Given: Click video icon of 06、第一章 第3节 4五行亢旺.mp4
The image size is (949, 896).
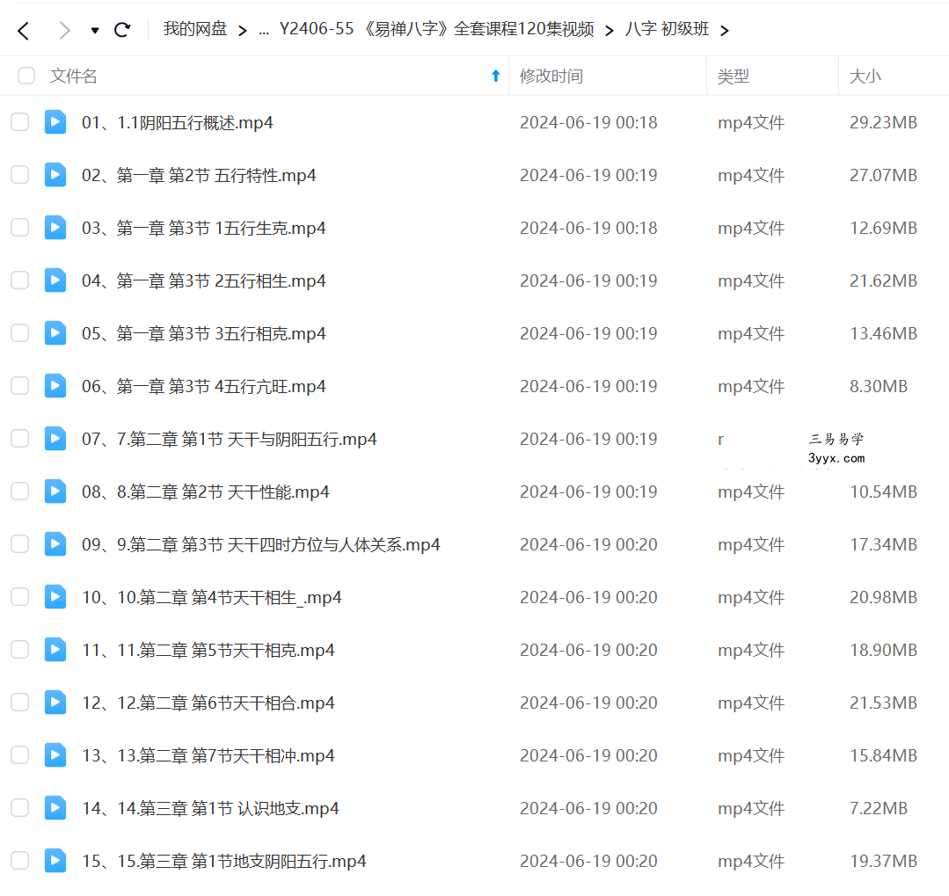Looking at the screenshot, I should pyautogui.click(x=55, y=386).
